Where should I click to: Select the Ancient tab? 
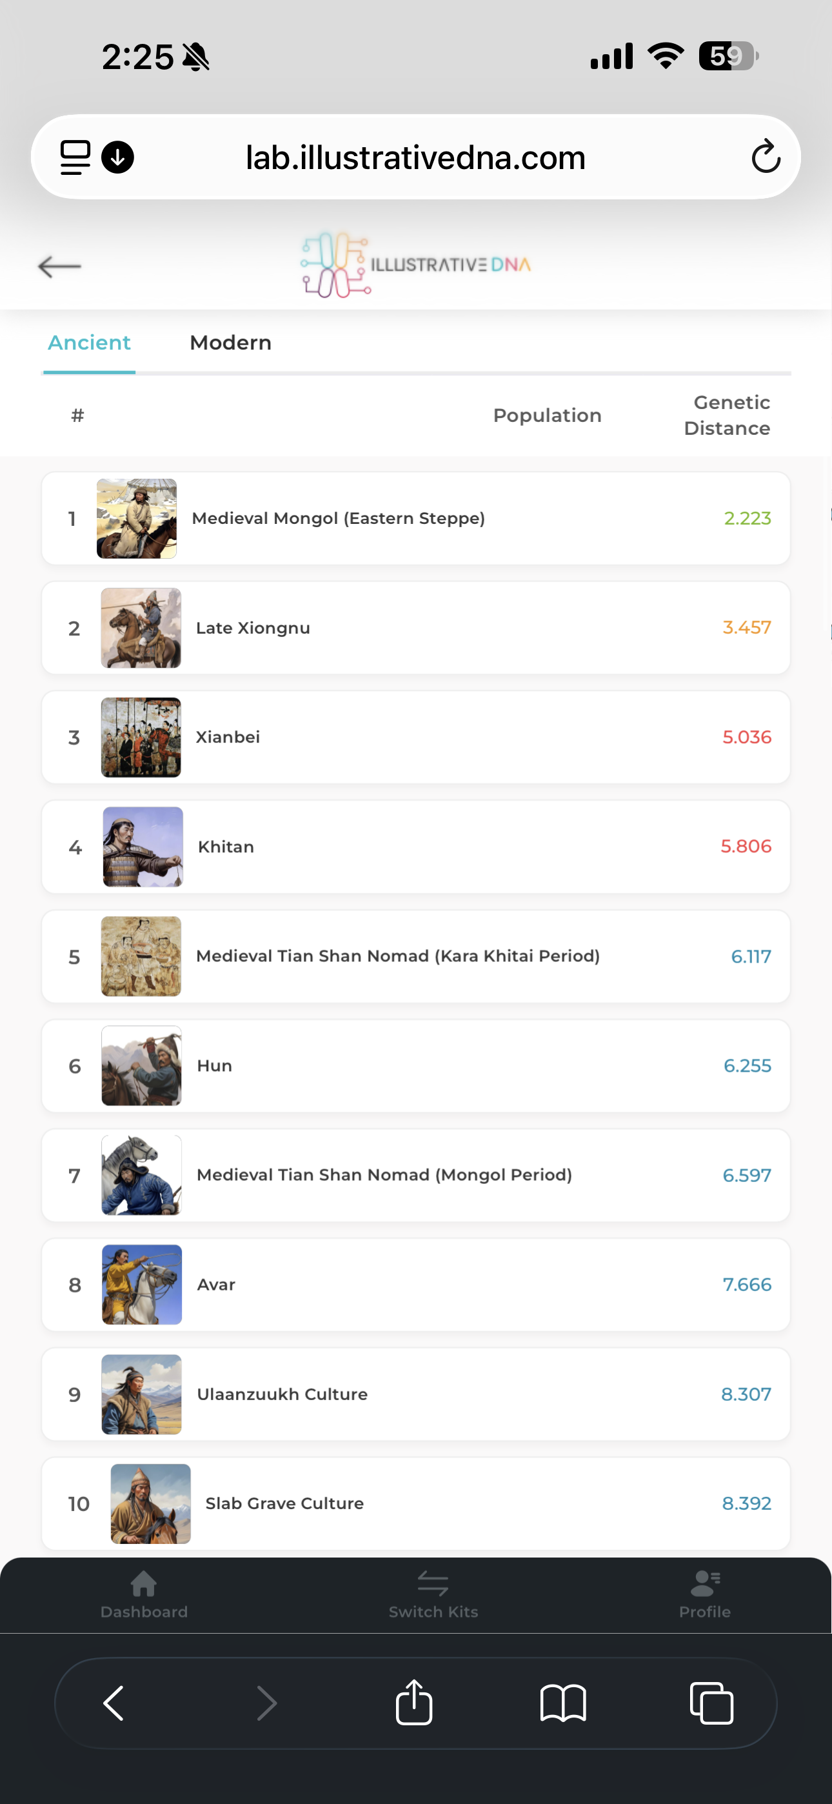pos(89,343)
